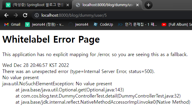Open the CodeUp bookmark
192x106 pixels.
[103, 25]
